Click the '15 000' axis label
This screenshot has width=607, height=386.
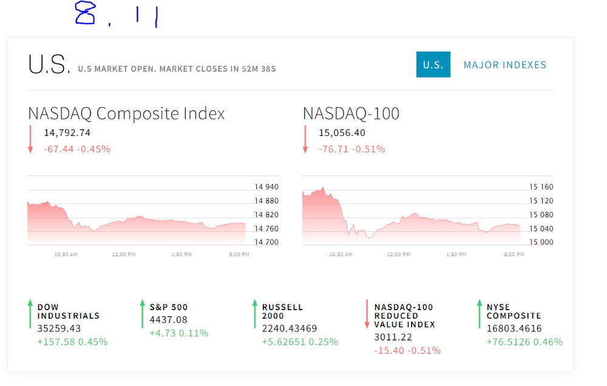541,242
